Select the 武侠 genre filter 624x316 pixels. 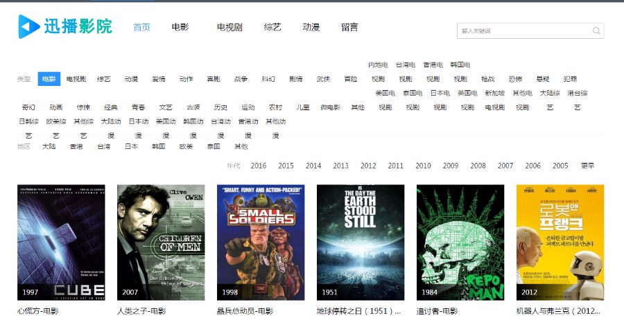pyautogui.click(x=323, y=79)
